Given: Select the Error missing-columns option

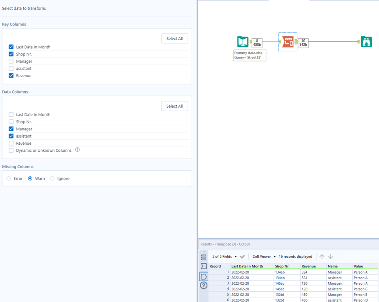Looking at the screenshot, I should pos(9,178).
